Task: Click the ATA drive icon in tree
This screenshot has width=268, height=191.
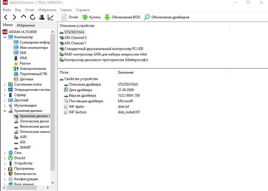Action: pos(16,143)
